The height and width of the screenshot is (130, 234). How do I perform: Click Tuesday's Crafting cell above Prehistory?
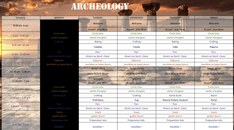click(x=98, y=95)
